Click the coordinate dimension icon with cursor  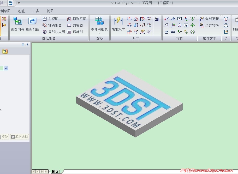coord(142,25)
